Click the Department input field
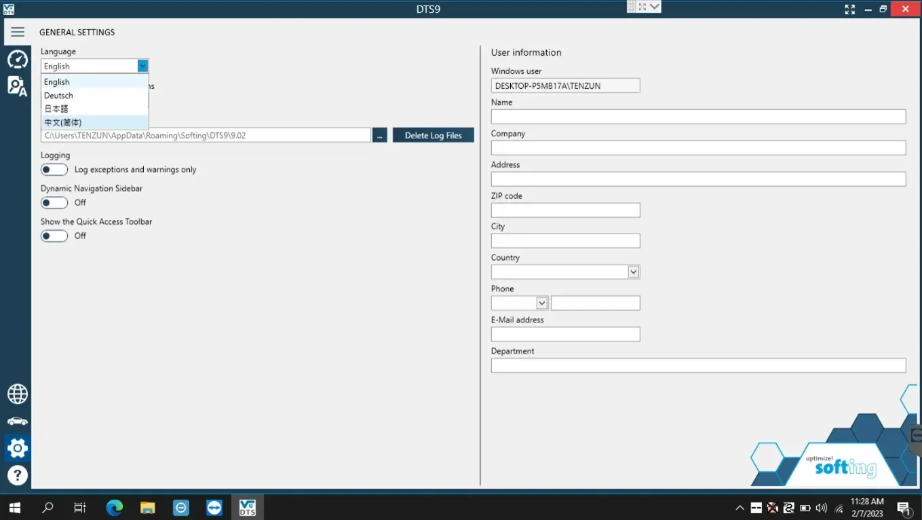Image resolution: width=922 pixels, height=520 pixels. click(698, 366)
